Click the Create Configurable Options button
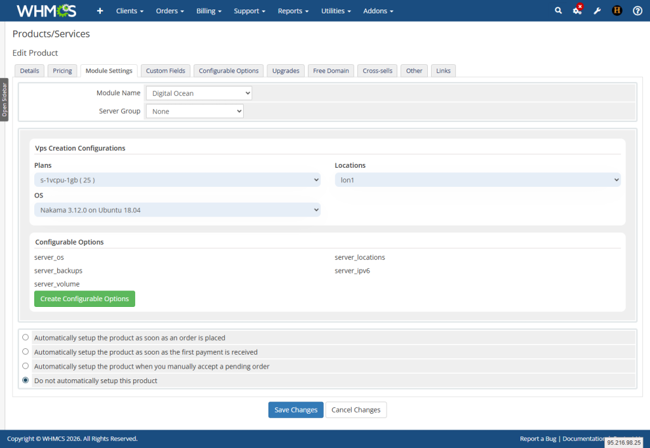 84,299
